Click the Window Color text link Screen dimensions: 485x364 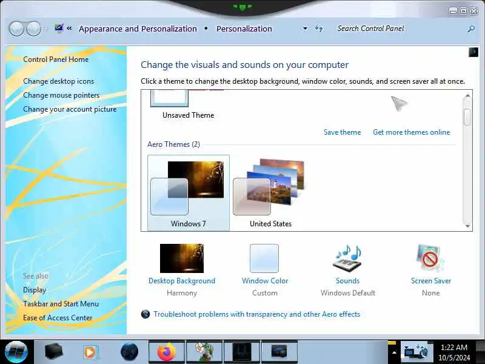click(265, 281)
